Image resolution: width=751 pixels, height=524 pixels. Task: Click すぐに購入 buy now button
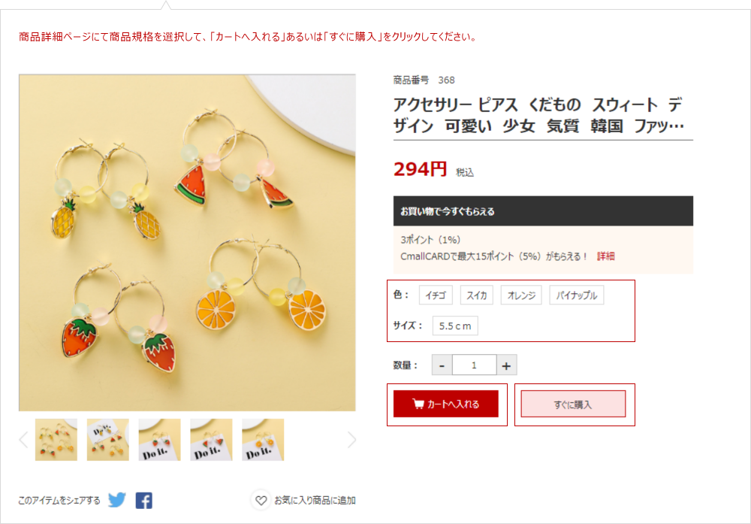pos(573,404)
